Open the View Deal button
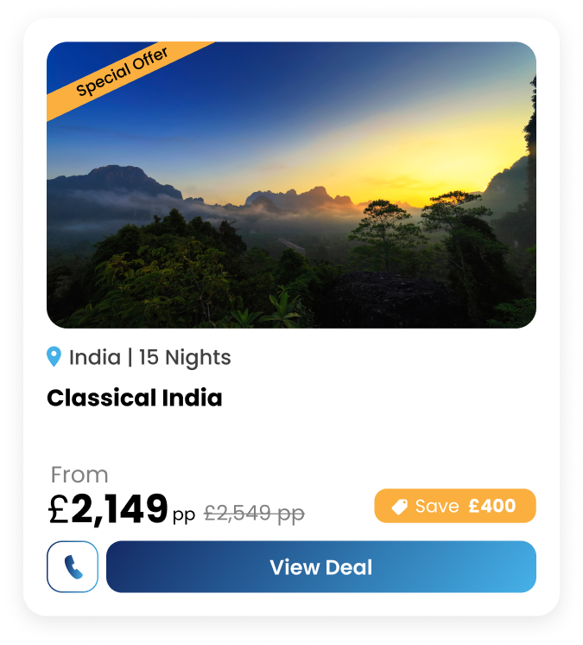 click(321, 566)
